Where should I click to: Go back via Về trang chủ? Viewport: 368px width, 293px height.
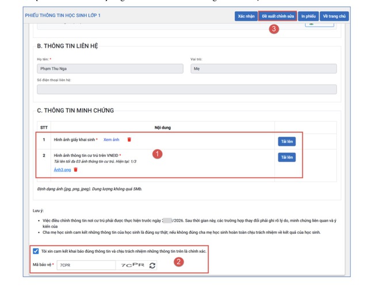[x=334, y=16]
